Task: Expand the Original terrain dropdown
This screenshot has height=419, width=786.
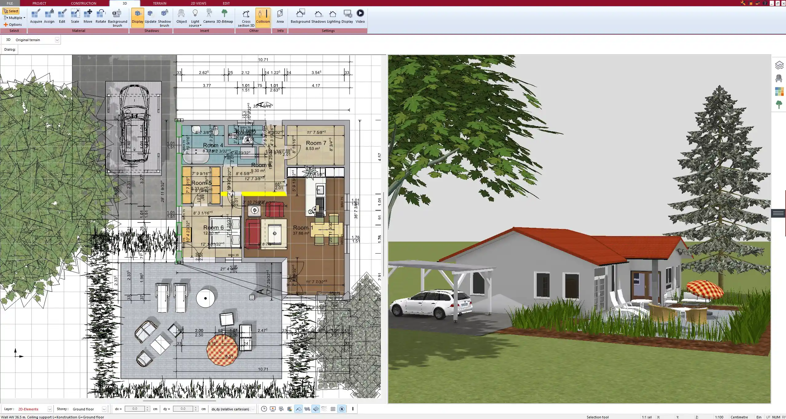Action: coord(57,40)
